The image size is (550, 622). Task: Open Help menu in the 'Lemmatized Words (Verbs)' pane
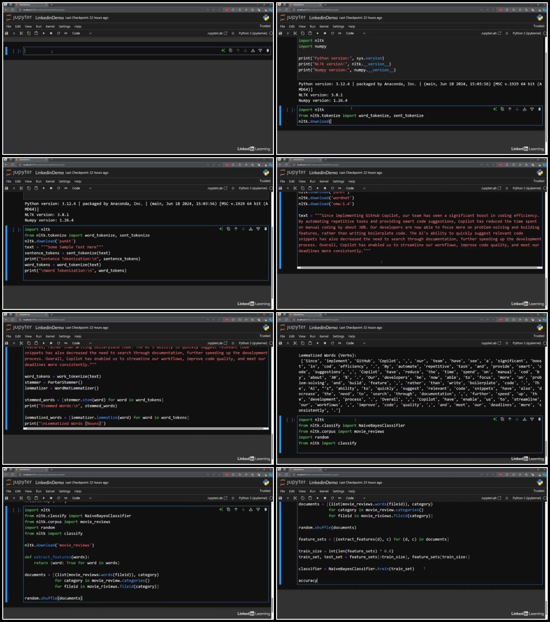352,336
